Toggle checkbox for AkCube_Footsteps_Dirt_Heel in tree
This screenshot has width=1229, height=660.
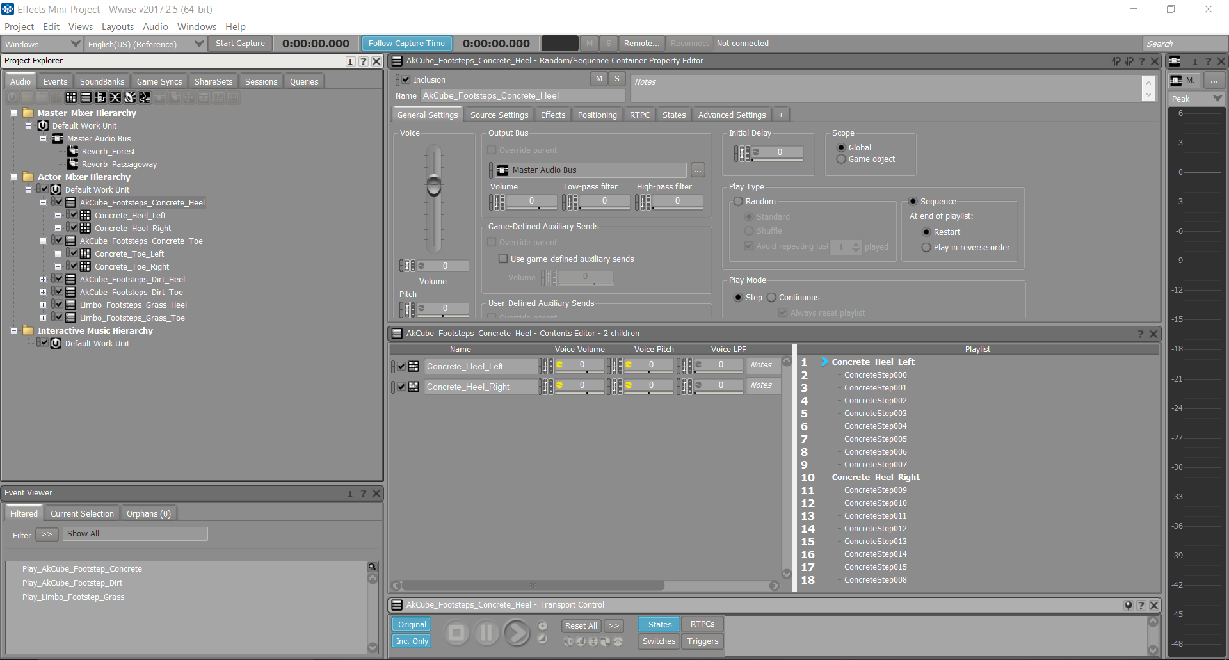tap(59, 279)
